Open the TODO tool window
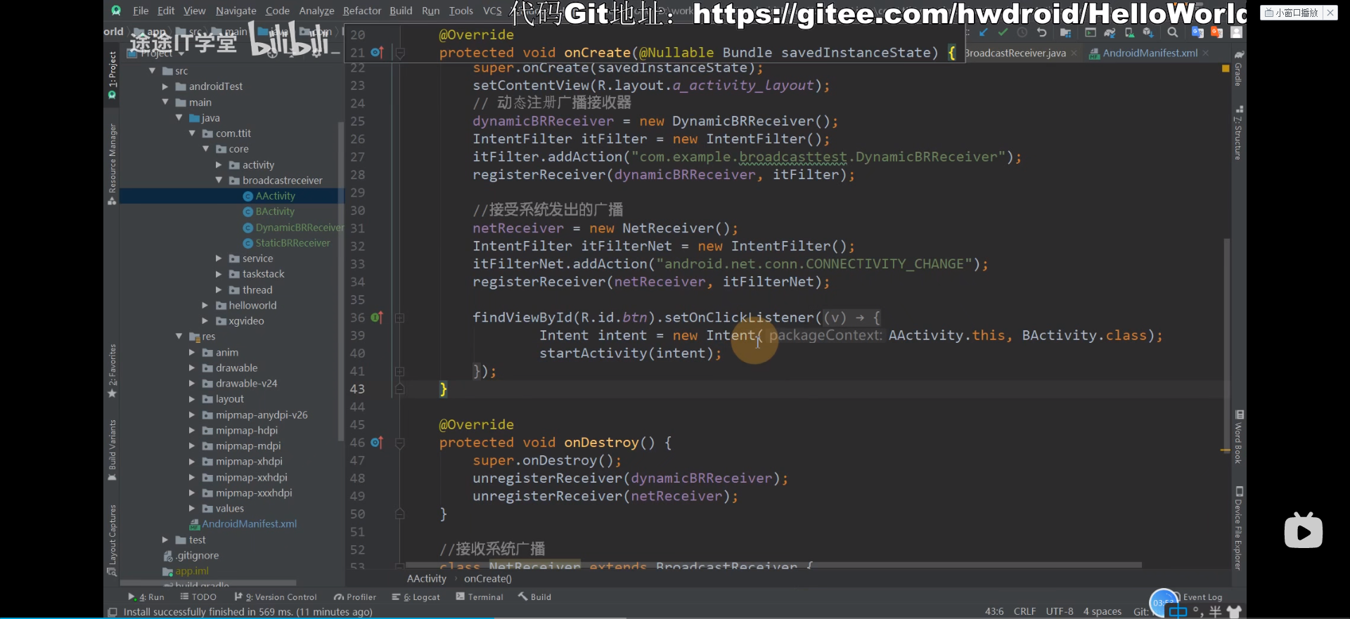This screenshot has width=1350, height=619. [198, 597]
